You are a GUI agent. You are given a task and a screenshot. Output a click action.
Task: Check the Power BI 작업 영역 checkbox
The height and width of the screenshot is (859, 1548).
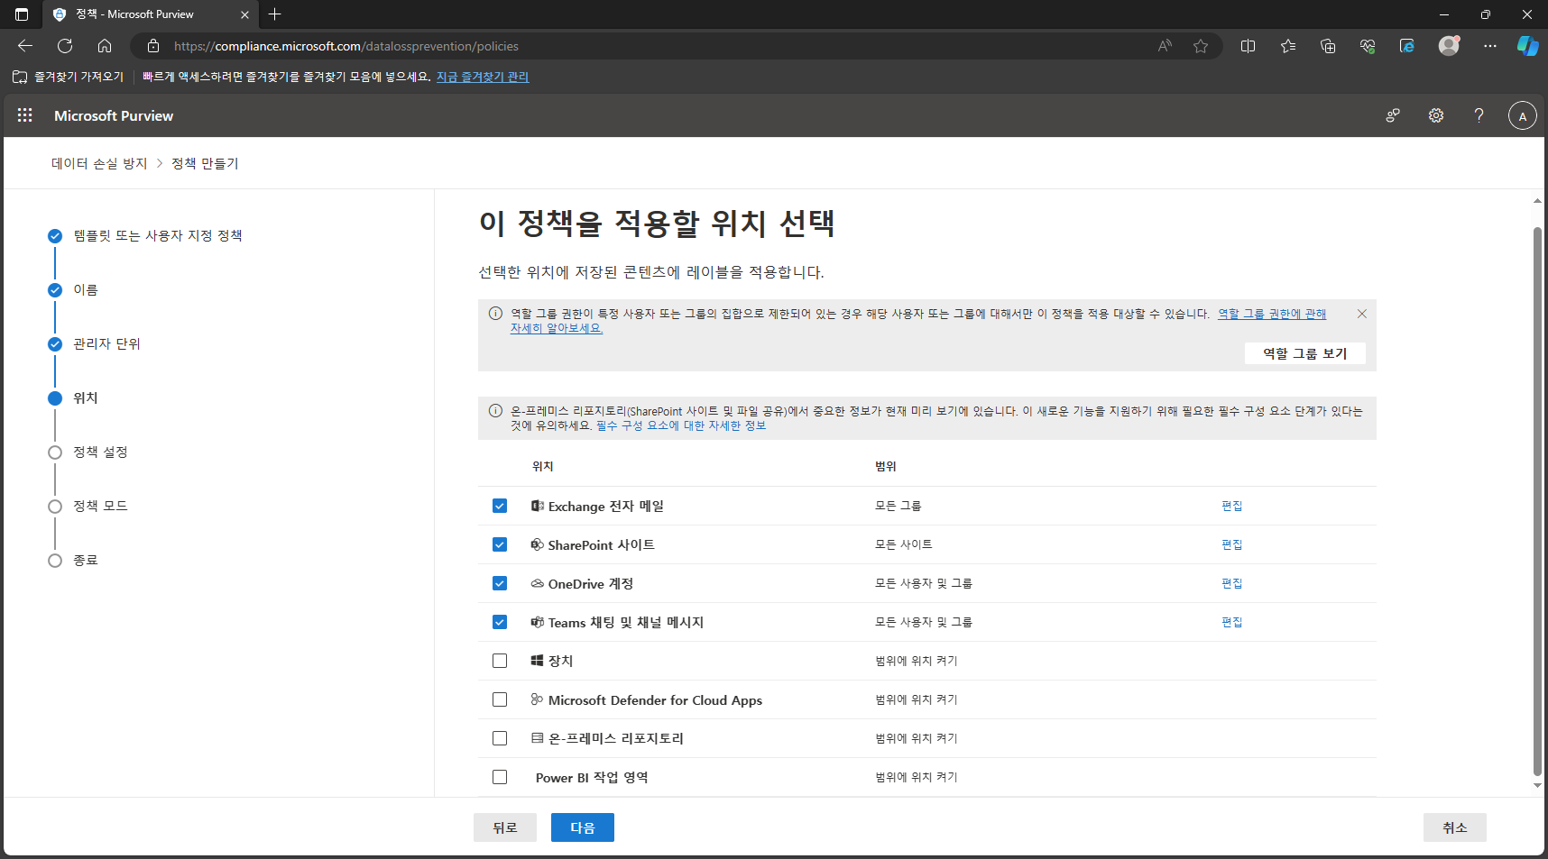click(500, 777)
